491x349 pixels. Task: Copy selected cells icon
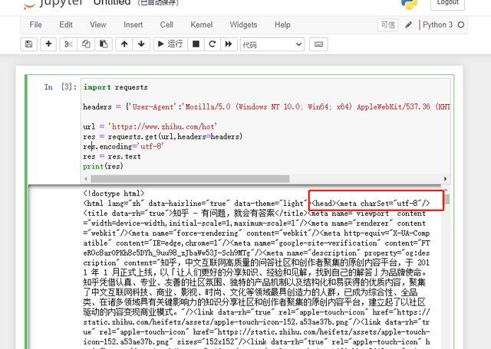pos(86,44)
